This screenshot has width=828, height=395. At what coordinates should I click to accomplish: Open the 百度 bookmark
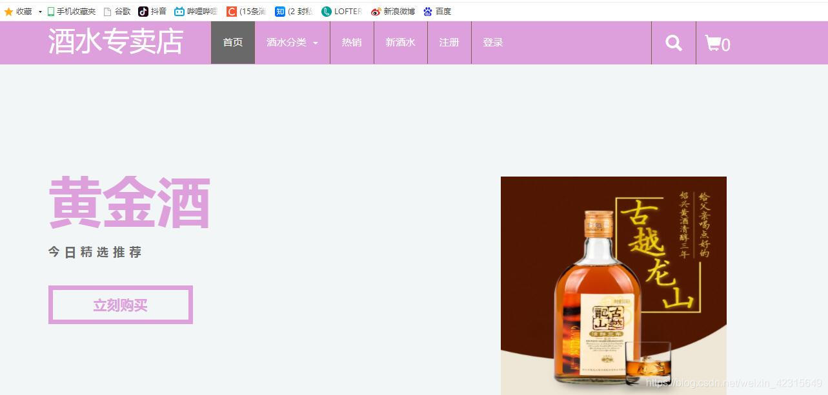tap(438, 11)
